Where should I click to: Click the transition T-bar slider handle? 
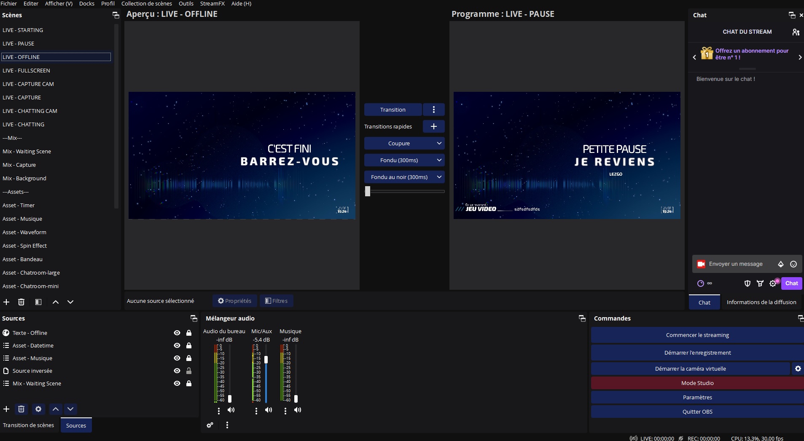(x=368, y=191)
